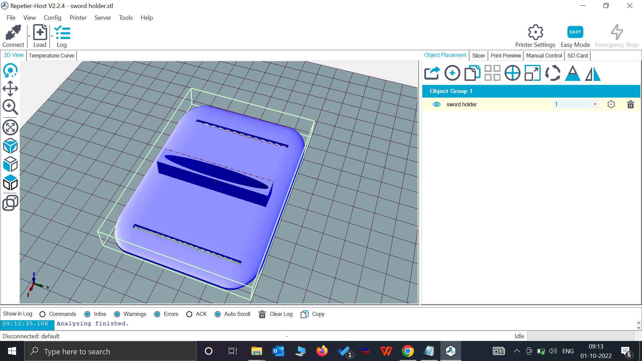Open the Config menu

click(x=52, y=18)
